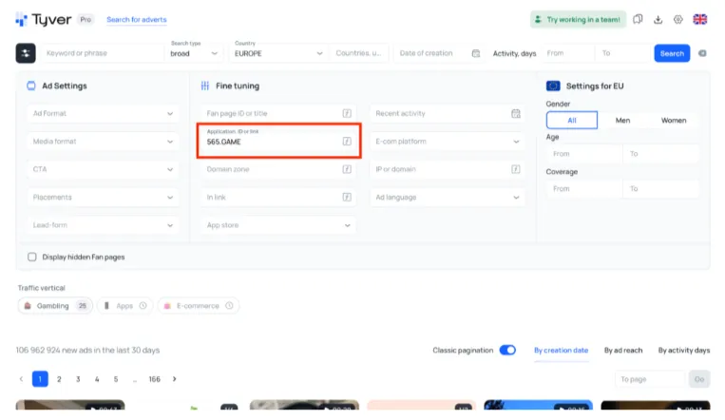Click the Ad Settings section icon
The height and width of the screenshot is (420, 725).
pyautogui.click(x=31, y=86)
